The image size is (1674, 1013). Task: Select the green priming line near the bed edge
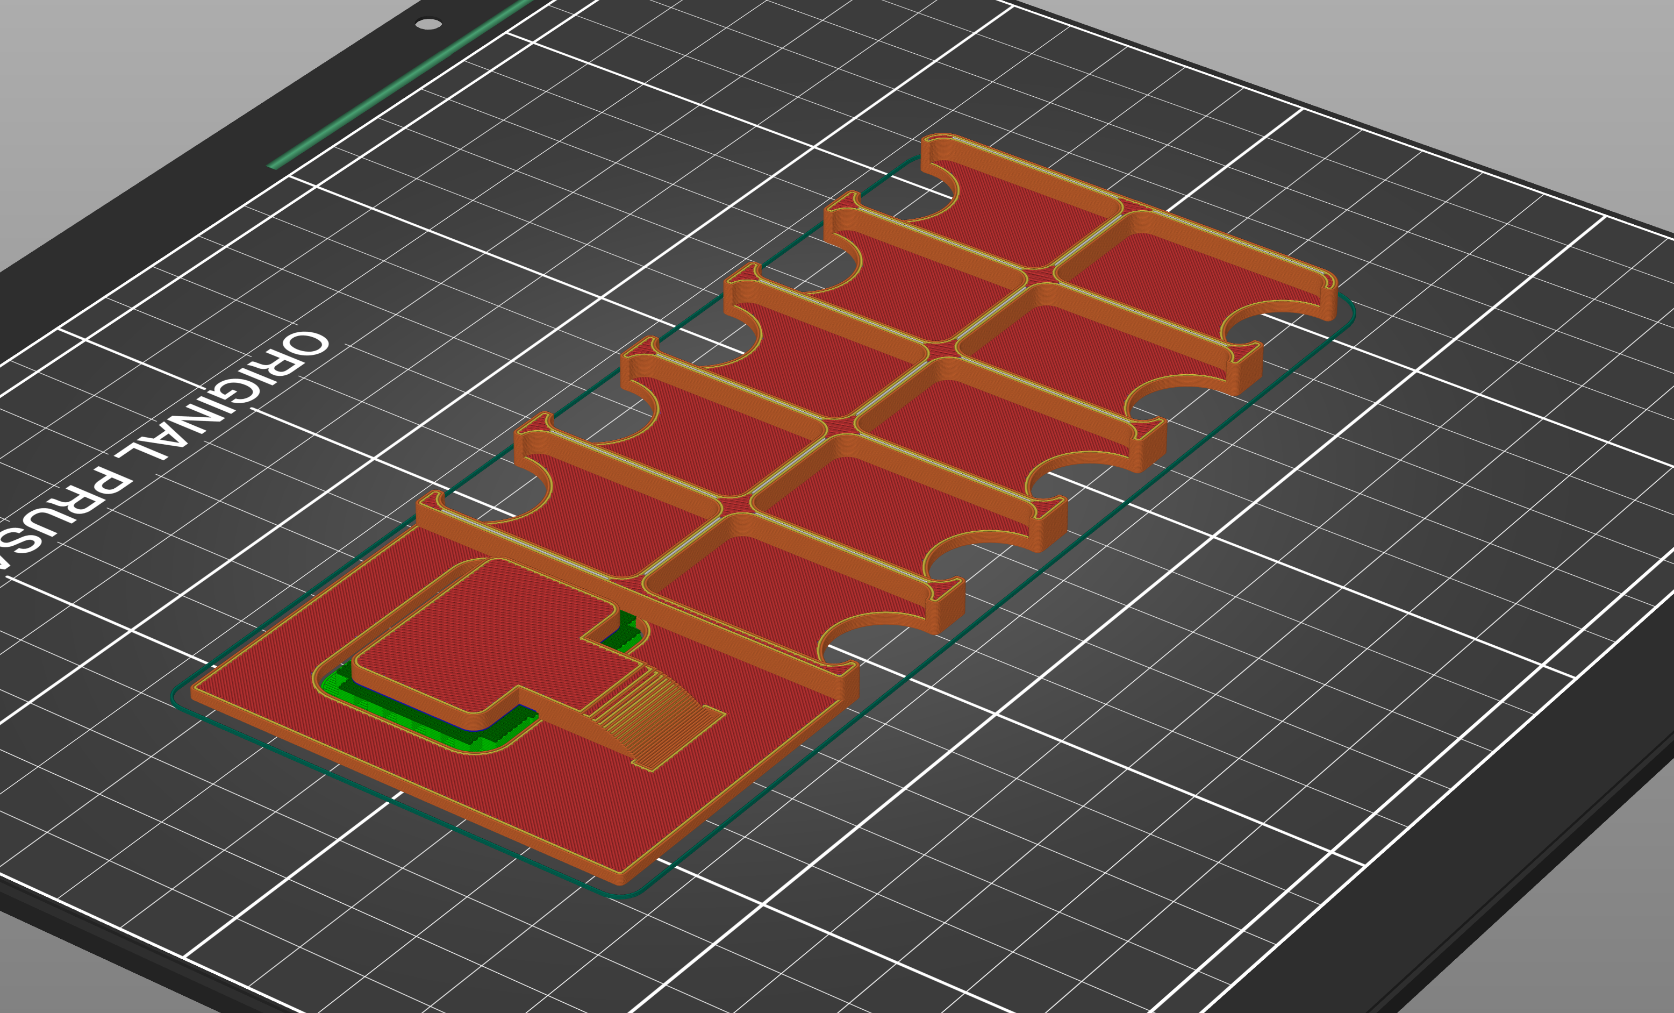click(x=401, y=83)
